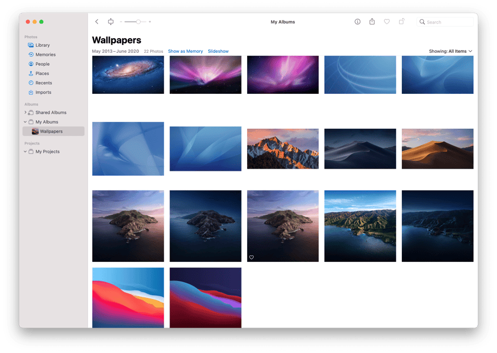Select the night Big Sur coast thumbnail
This screenshot has height=353, width=497.
click(437, 226)
